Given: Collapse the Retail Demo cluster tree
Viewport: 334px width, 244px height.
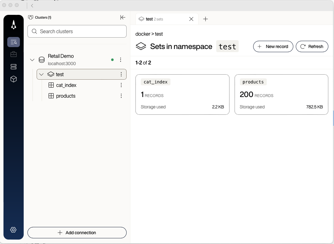Looking at the screenshot, I should (x=32, y=60).
